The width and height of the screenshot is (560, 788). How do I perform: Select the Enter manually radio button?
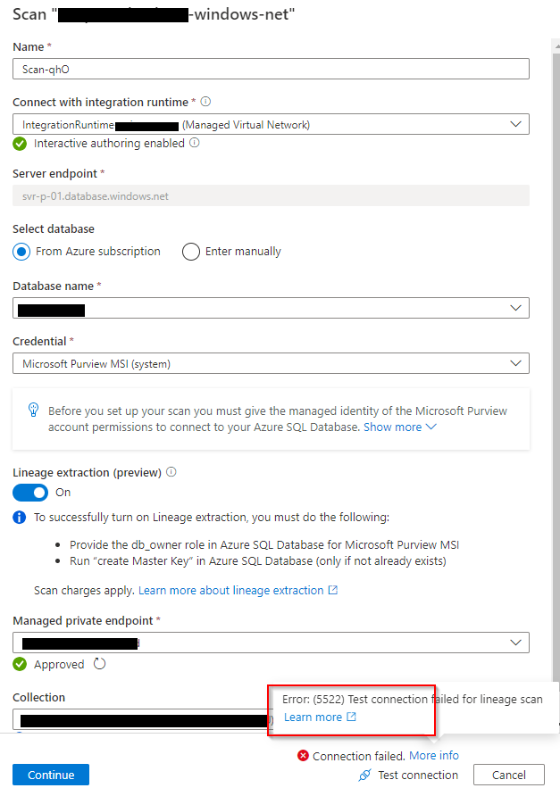point(191,252)
